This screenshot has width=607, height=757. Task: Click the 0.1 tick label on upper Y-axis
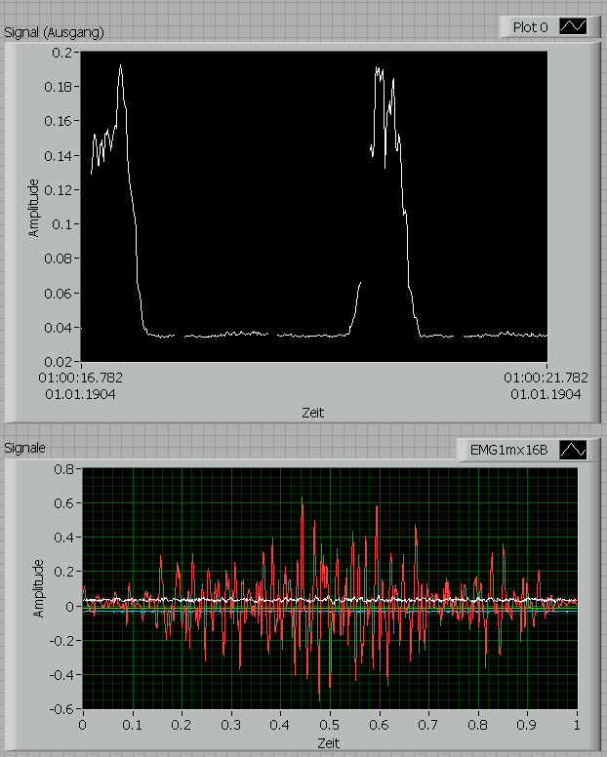click(61, 224)
